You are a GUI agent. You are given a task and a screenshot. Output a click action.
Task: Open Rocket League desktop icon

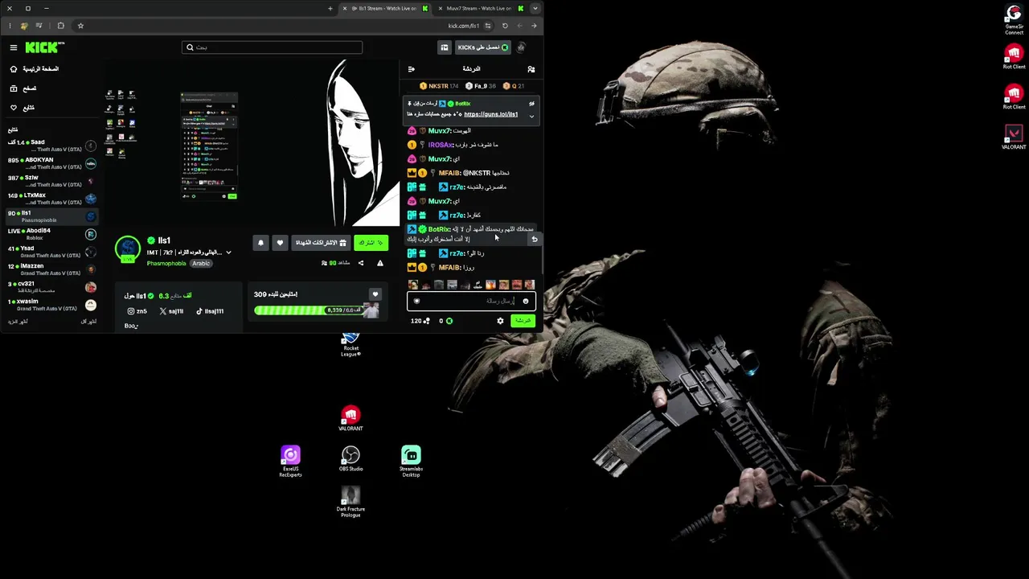[351, 343]
